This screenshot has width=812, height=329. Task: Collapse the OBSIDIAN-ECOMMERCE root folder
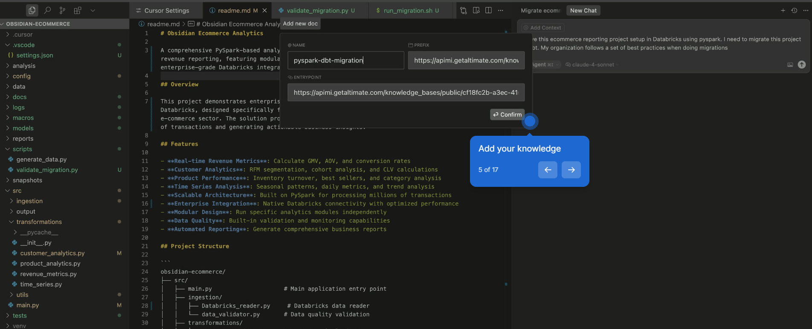coord(64,24)
